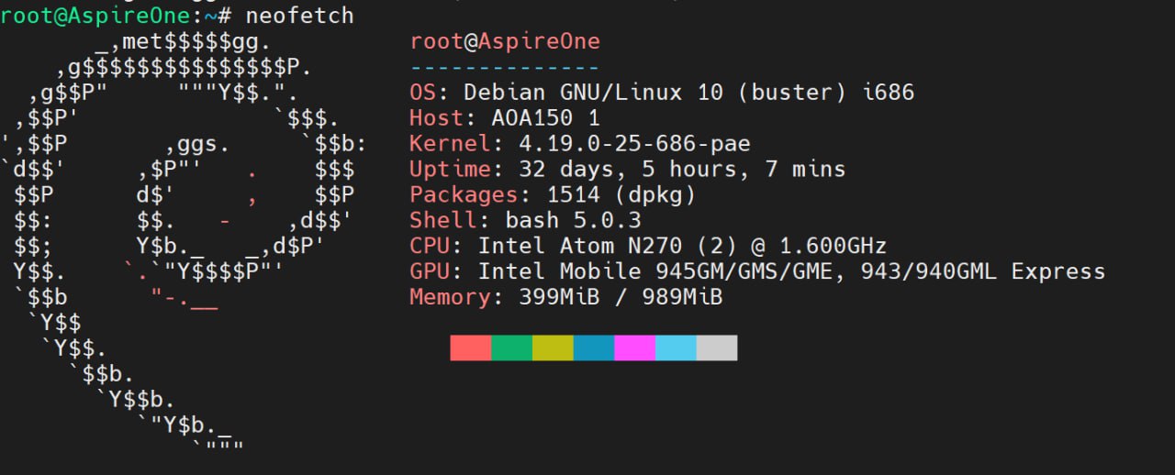Click the Packages count line
The image size is (1175, 475).
point(553,195)
